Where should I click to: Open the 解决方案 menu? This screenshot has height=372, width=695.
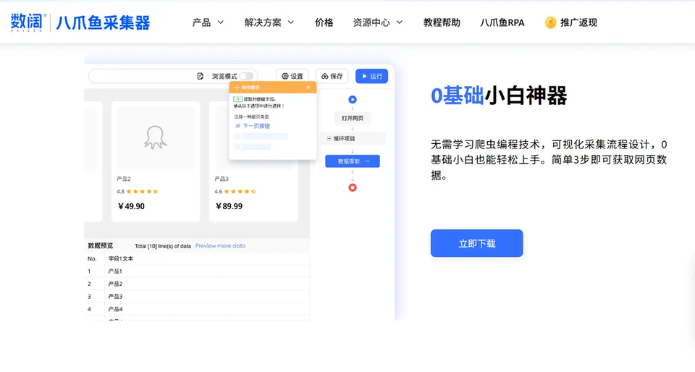click(x=263, y=22)
